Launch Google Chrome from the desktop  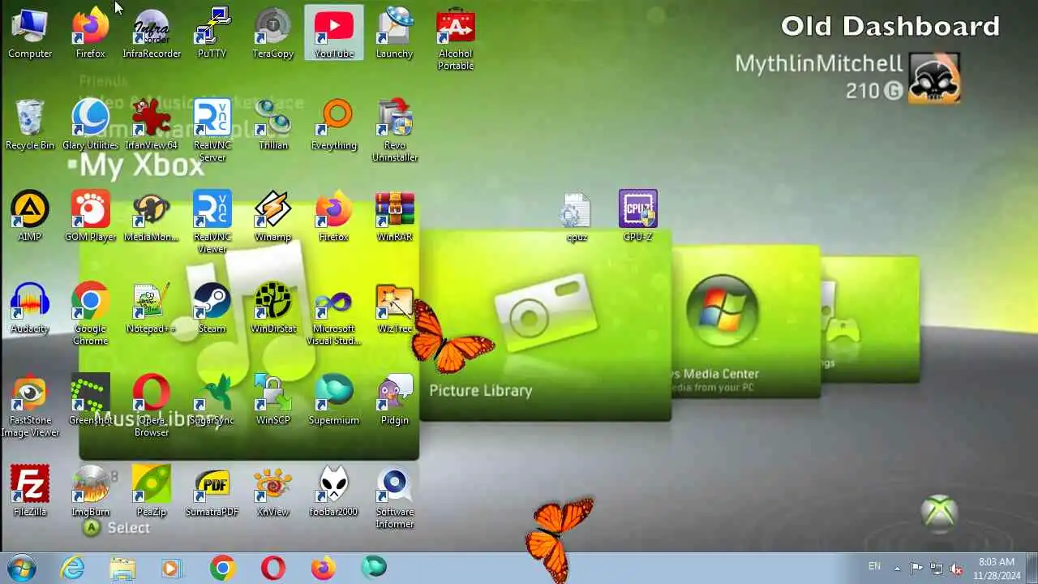pos(91,315)
